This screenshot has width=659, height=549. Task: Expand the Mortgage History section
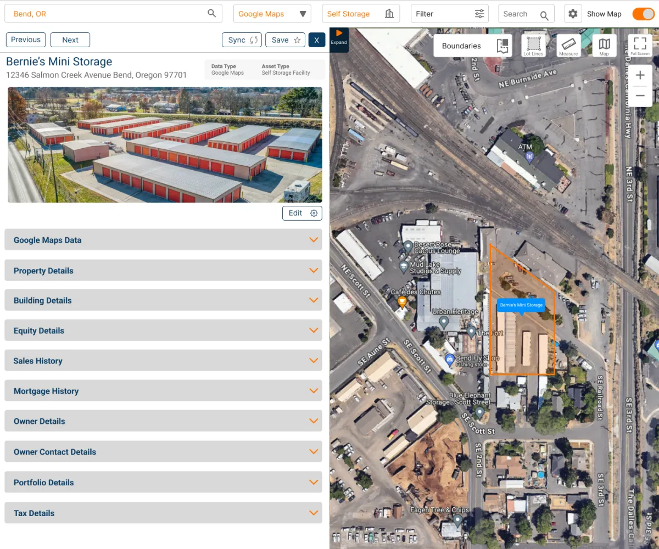163,391
